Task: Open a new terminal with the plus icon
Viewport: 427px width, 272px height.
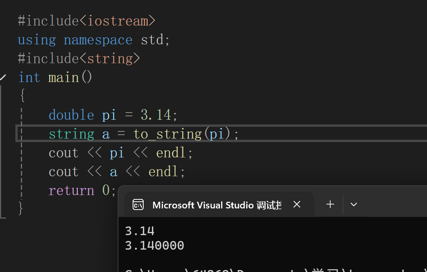Action: [x=330, y=204]
